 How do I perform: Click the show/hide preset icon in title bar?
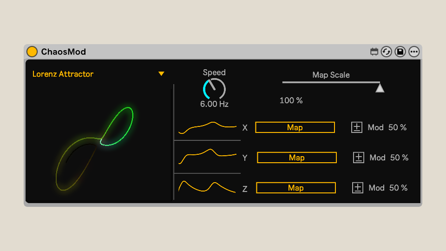click(374, 52)
